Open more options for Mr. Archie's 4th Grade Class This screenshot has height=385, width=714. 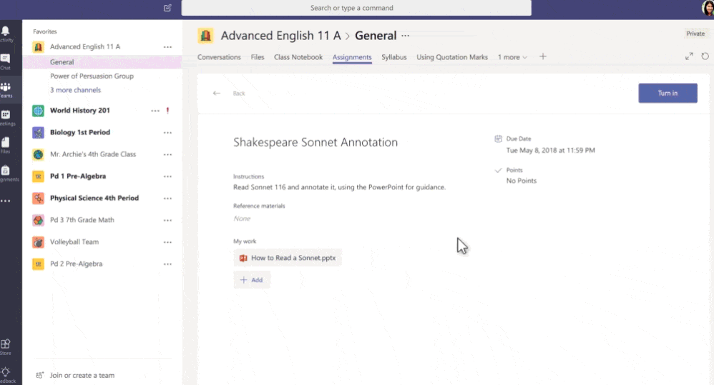[x=167, y=154]
